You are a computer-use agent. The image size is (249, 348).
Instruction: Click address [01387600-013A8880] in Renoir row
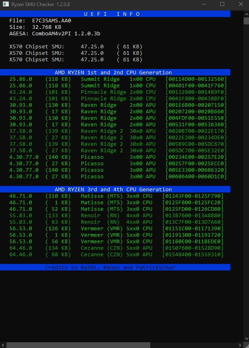[x=193, y=216]
